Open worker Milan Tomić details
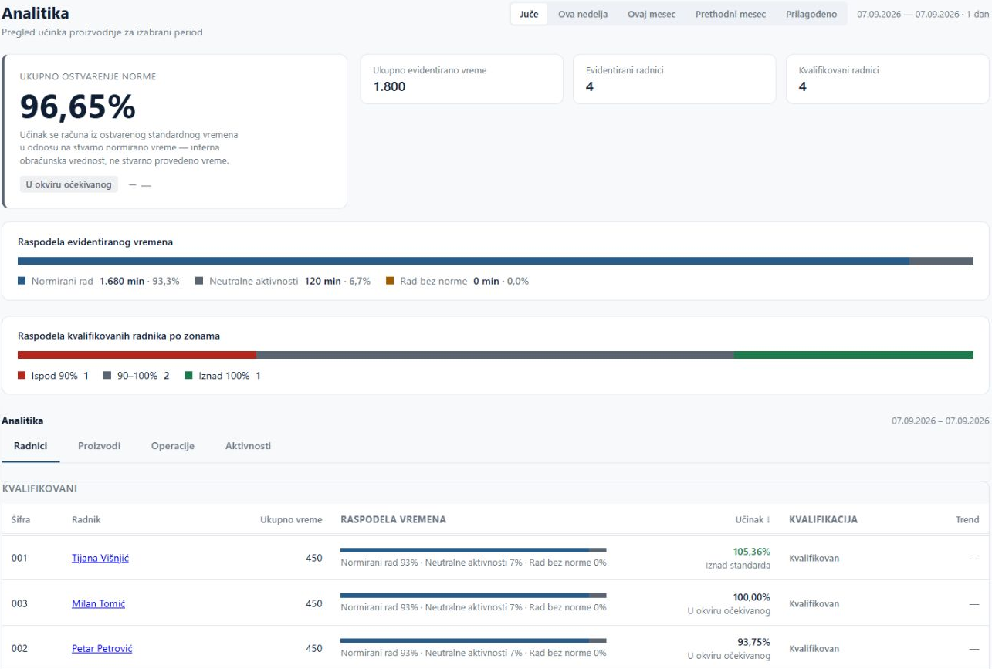Viewport: 992px width, 669px height. pos(98,603)
